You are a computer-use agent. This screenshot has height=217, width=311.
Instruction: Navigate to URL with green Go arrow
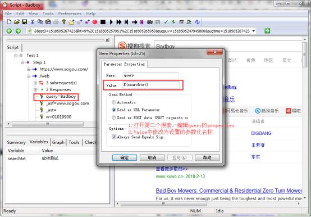(267, 31)
